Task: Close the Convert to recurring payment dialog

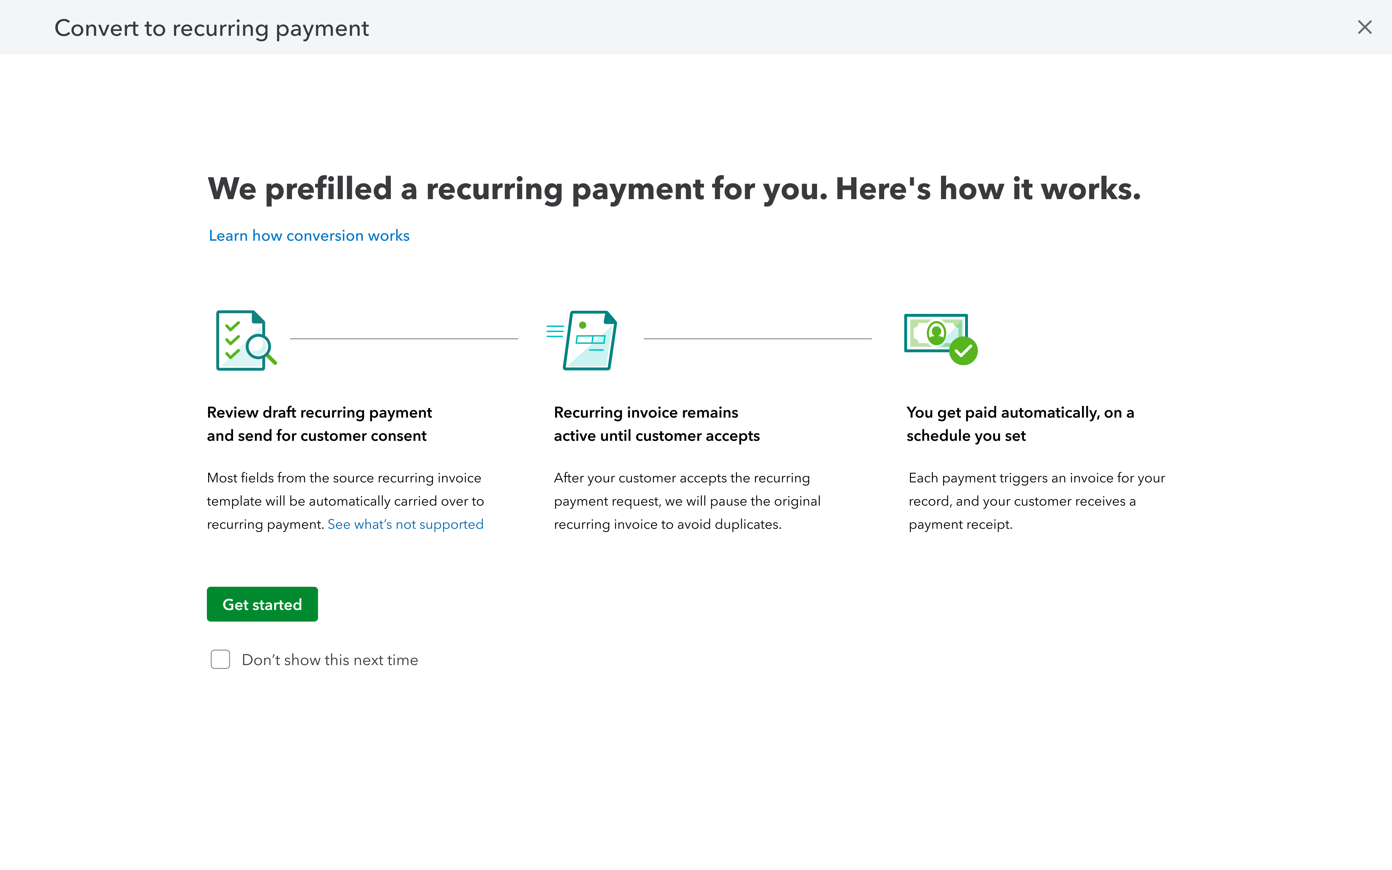Action: (1364, 27)
